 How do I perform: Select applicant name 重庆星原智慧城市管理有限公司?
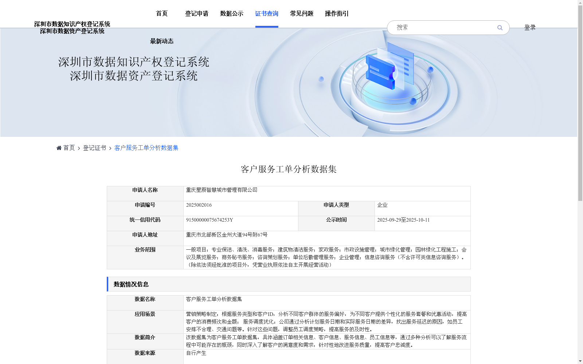[x=222, y=190]
